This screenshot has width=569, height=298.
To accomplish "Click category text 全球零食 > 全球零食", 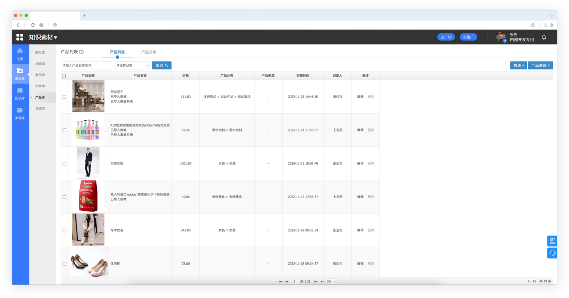I will point(227,197).
